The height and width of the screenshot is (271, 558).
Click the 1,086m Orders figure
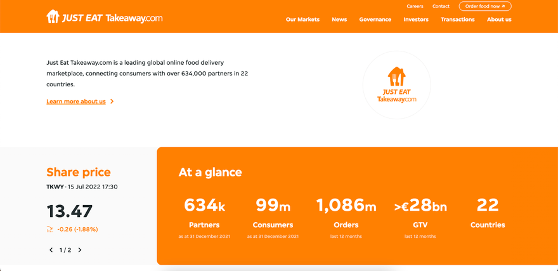click(346, 205)
